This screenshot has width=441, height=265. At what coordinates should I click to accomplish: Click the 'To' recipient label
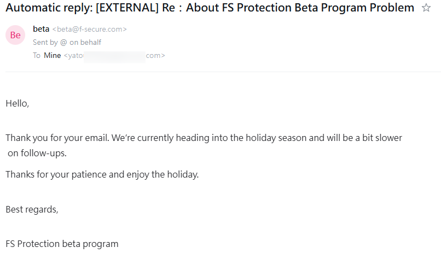tap(37, 55)
